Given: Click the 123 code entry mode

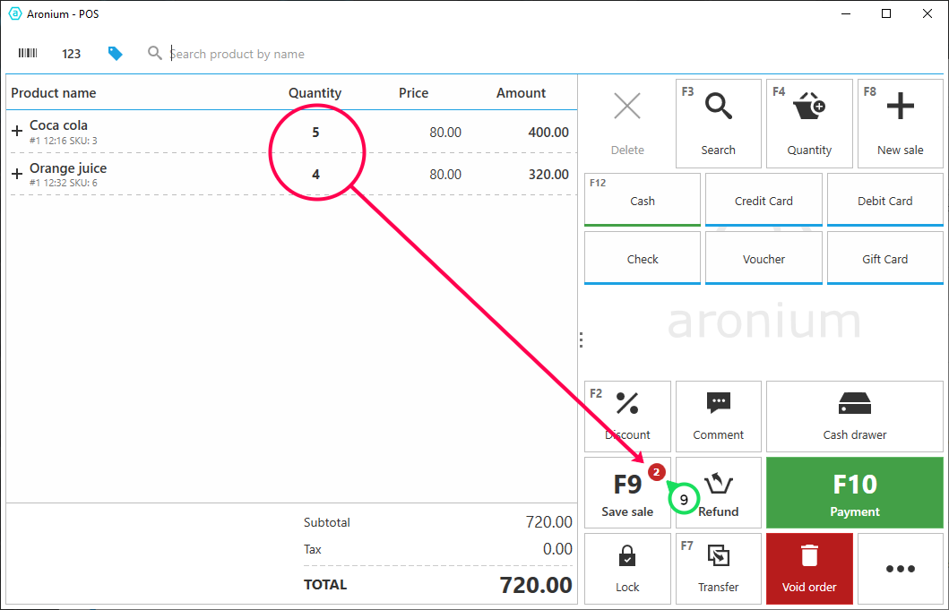Looking at the screenshot, I should (72, 54).
